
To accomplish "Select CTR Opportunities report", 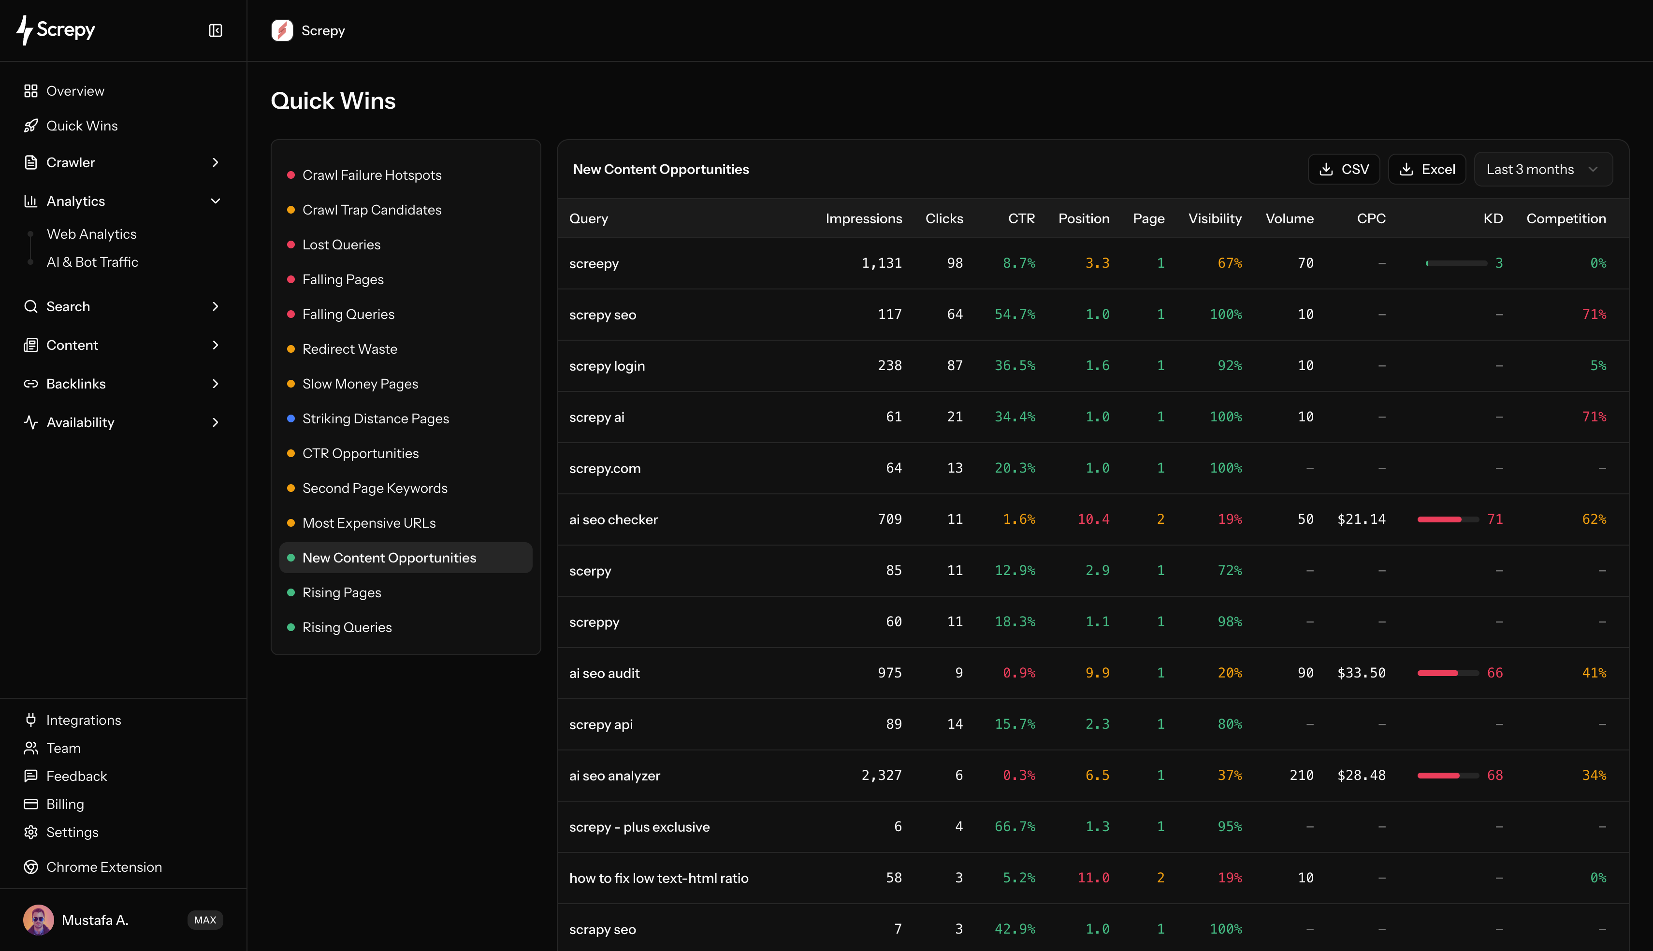I will [406, 453].
